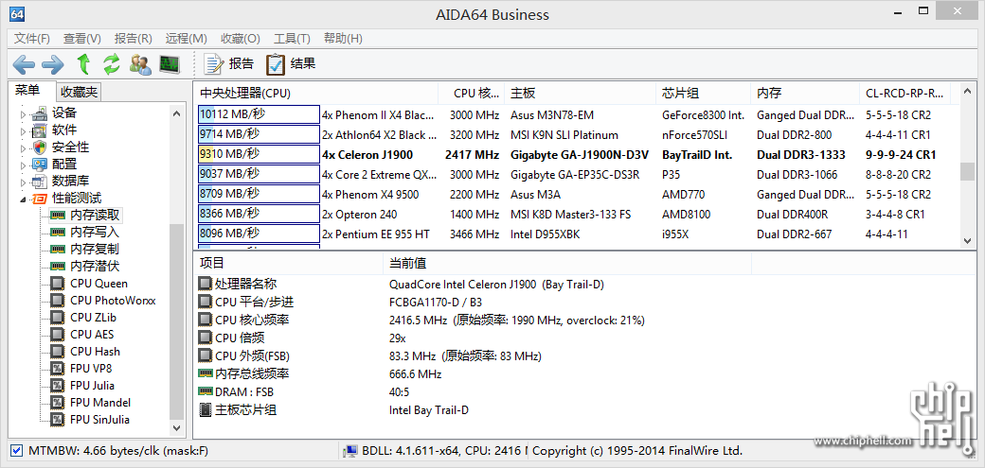The image size is (985, 468).
Task: Click the 报告 report toolbar button
Action: (228, 63)
